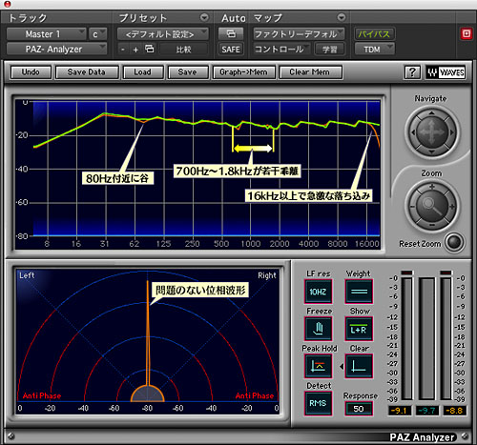The width and height of the screenshot is (477, 445).
Task: Expand the PAZ- Analyzer plugin selector
Action: tap(56, 50)
